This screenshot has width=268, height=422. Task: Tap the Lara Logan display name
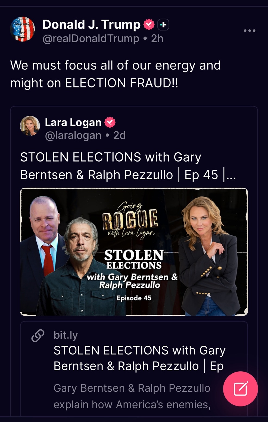73,122
